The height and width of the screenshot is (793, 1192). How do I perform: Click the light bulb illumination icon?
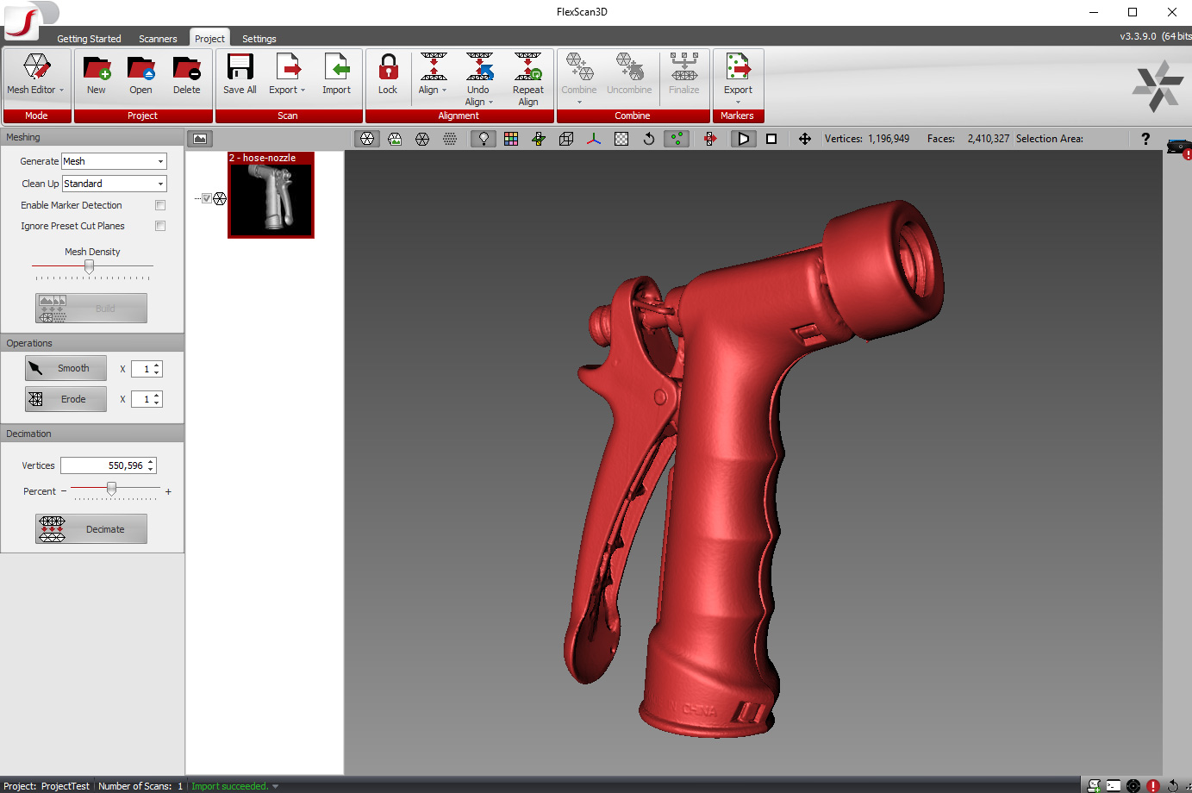click(x=484, y=138)
